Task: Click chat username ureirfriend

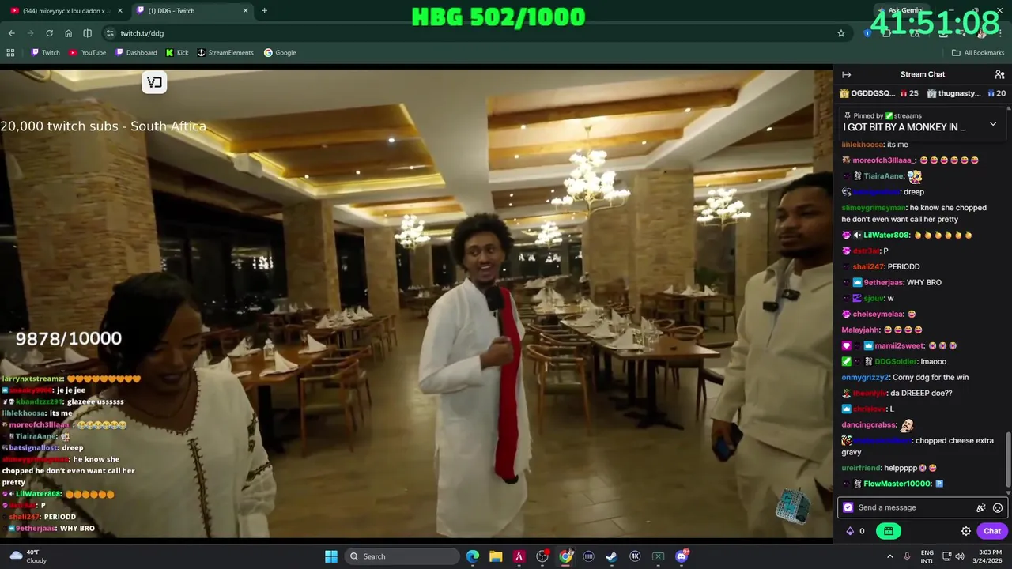Action: point(861,468)
